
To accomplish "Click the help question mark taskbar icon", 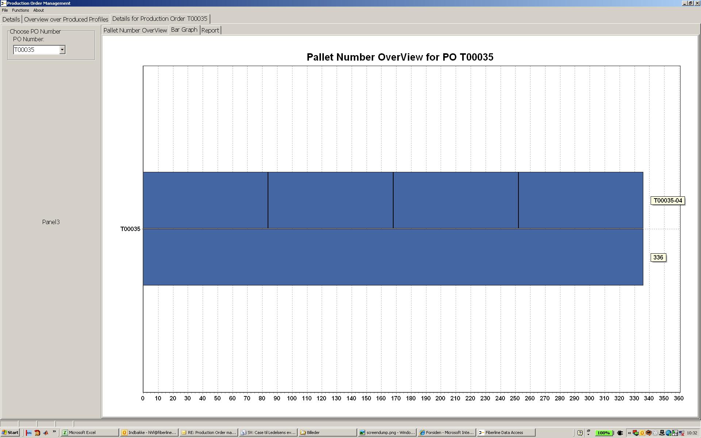I will coord(580,433).
